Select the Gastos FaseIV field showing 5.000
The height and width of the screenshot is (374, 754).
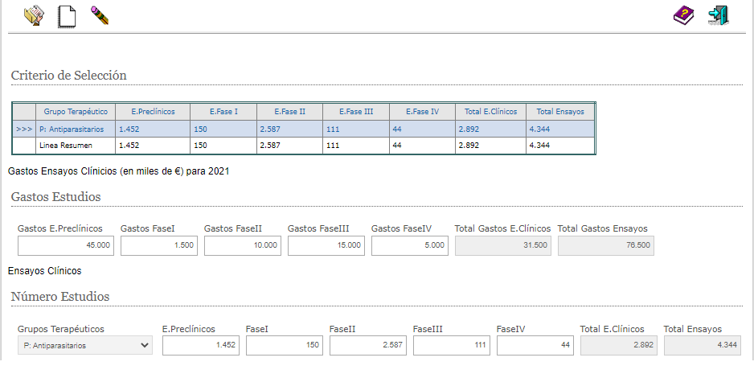(410, 245)
